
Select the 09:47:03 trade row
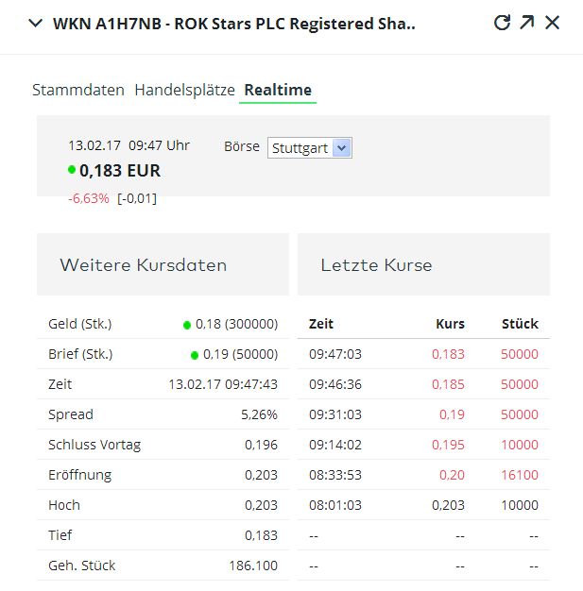[x=423, y=354]
